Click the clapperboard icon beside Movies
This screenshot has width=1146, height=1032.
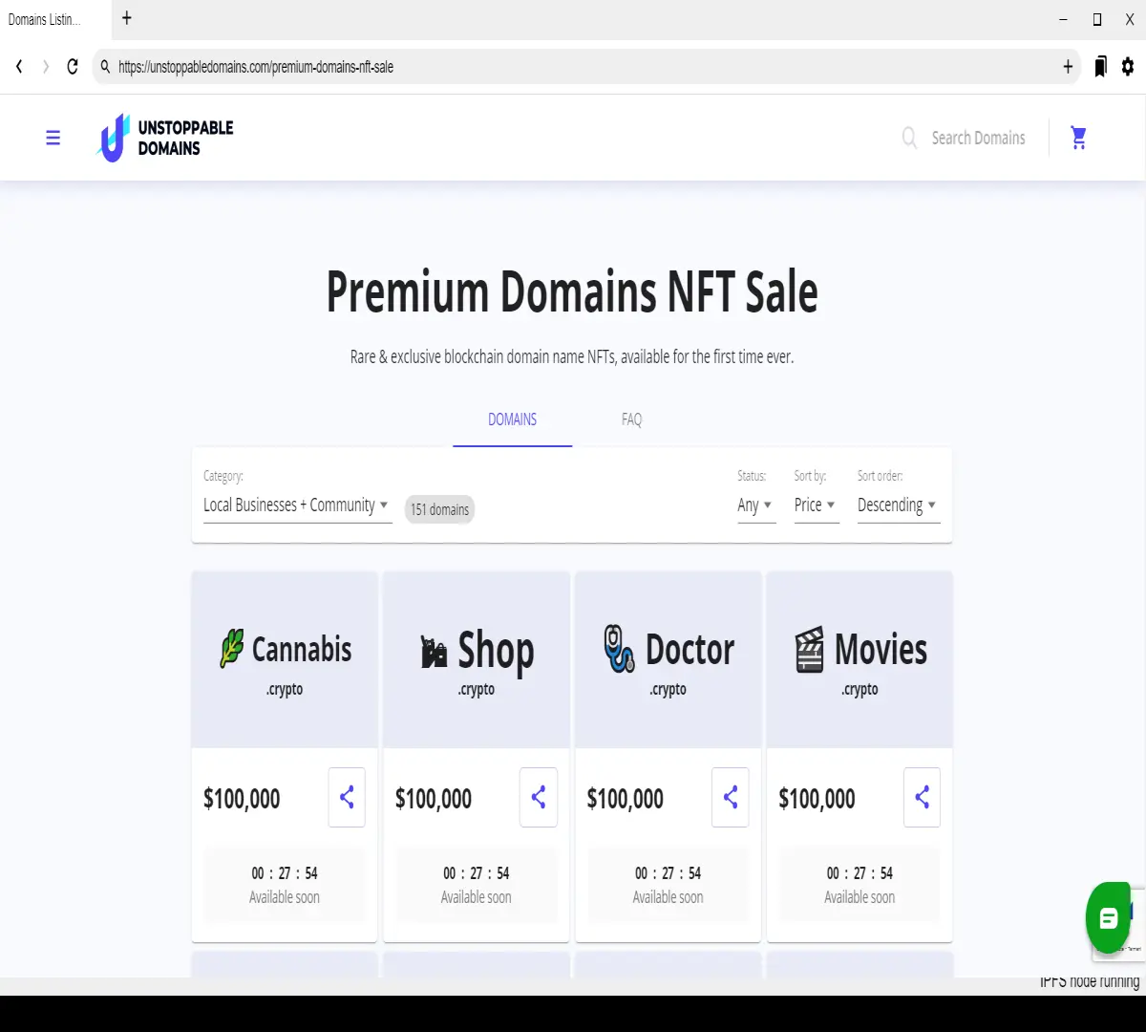[809, 650]
